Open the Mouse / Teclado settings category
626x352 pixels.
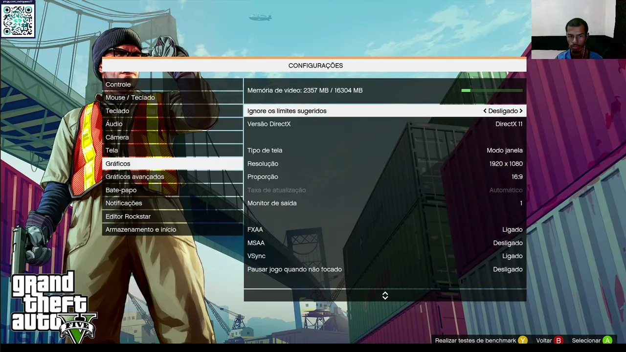(173, 98)
